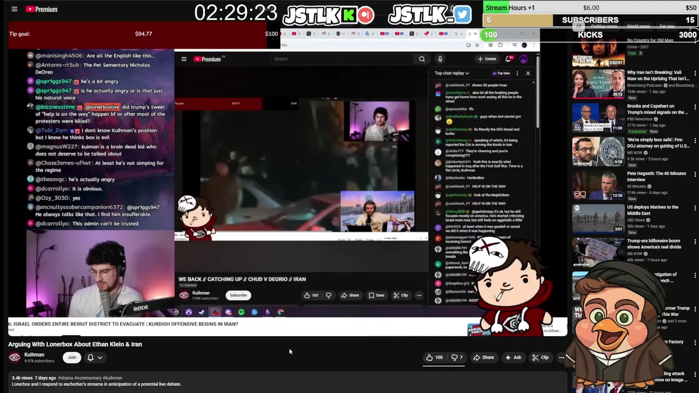Click Create button in inner YouTube page

(x=487, y=59)
